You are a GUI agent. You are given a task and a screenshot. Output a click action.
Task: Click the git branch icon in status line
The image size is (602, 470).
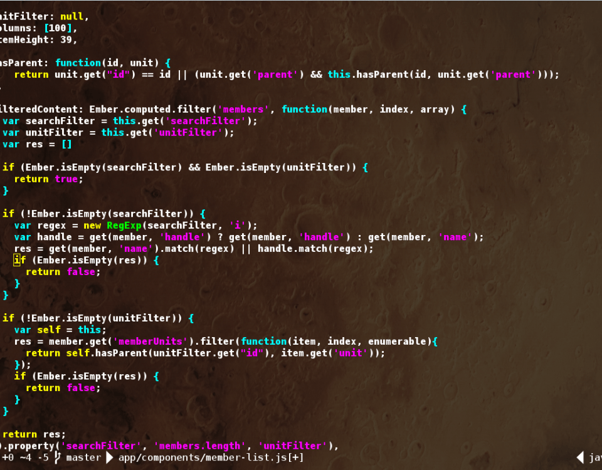pos(58,457)
